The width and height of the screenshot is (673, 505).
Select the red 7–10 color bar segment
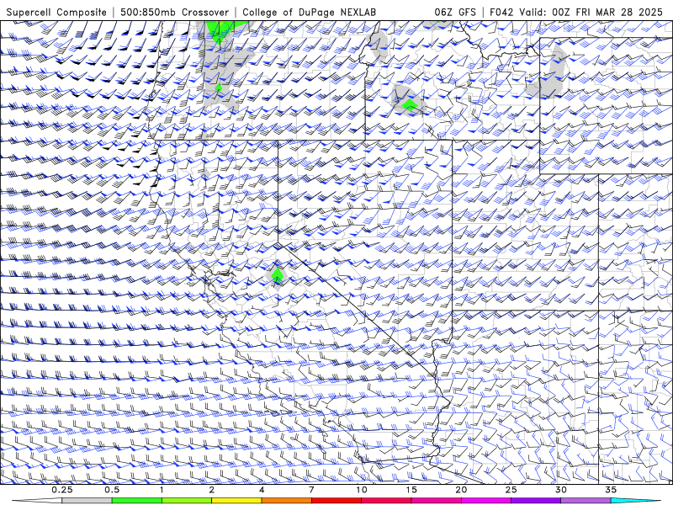(x=336, y=501)
